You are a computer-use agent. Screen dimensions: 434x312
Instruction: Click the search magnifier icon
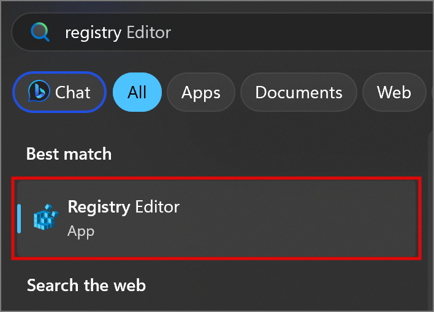[40, 32]
